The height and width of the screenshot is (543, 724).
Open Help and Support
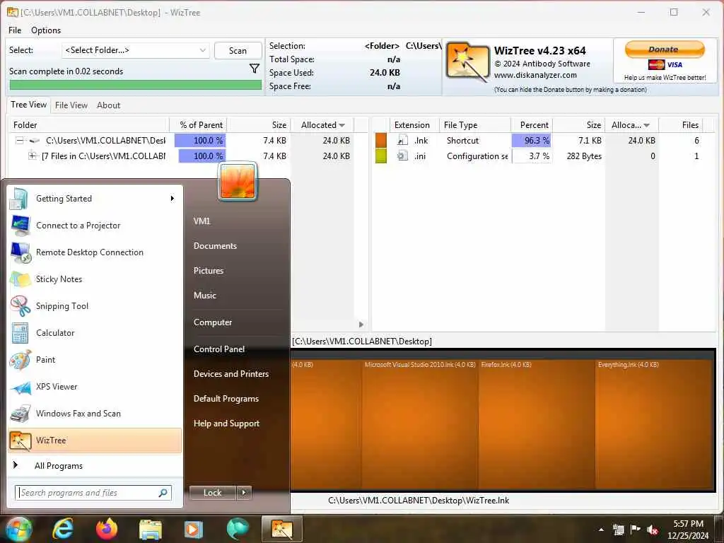(x=226, y=424)
